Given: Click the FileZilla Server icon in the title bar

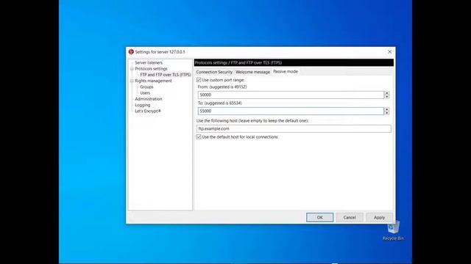Looking at the screenshot, I should pos(131,52).
